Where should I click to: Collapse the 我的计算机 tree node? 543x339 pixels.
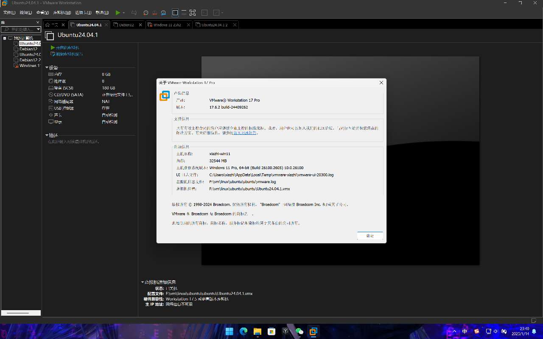[5, 38]
